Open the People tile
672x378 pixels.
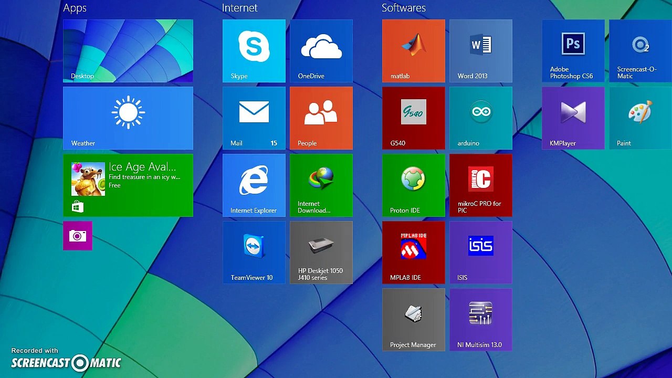tap(321, 118)
